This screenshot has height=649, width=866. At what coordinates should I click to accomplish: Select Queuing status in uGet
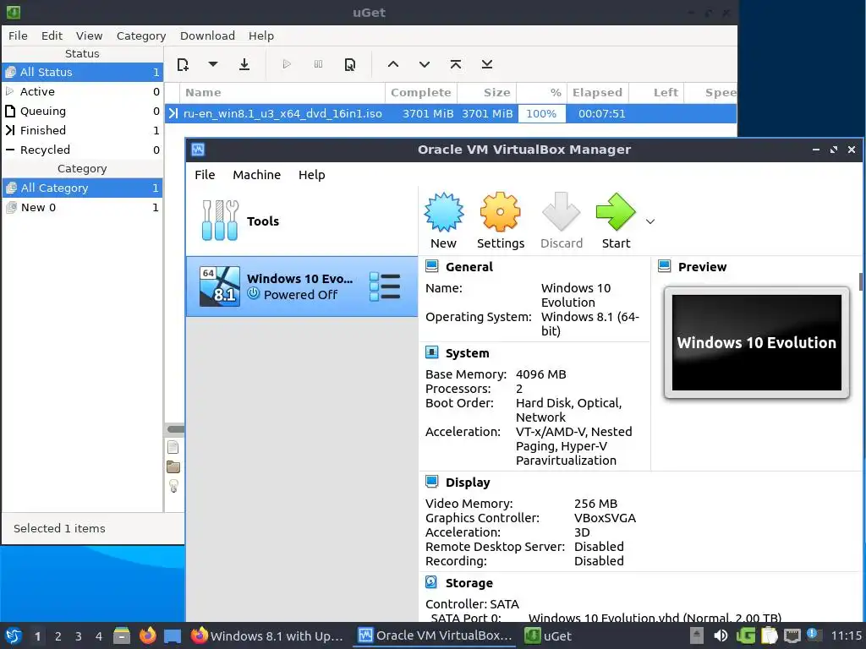coord(82,111)
